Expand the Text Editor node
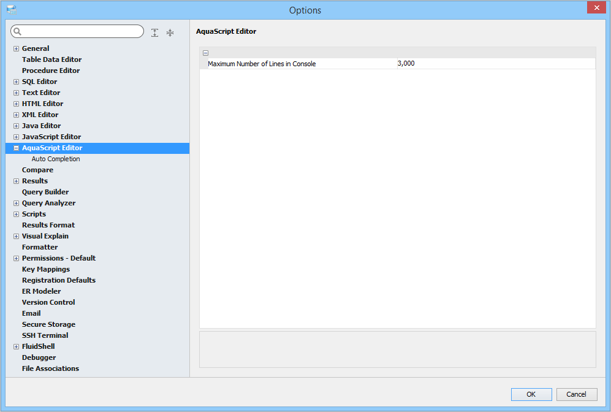The image size is (611, 412). [16, 93]
